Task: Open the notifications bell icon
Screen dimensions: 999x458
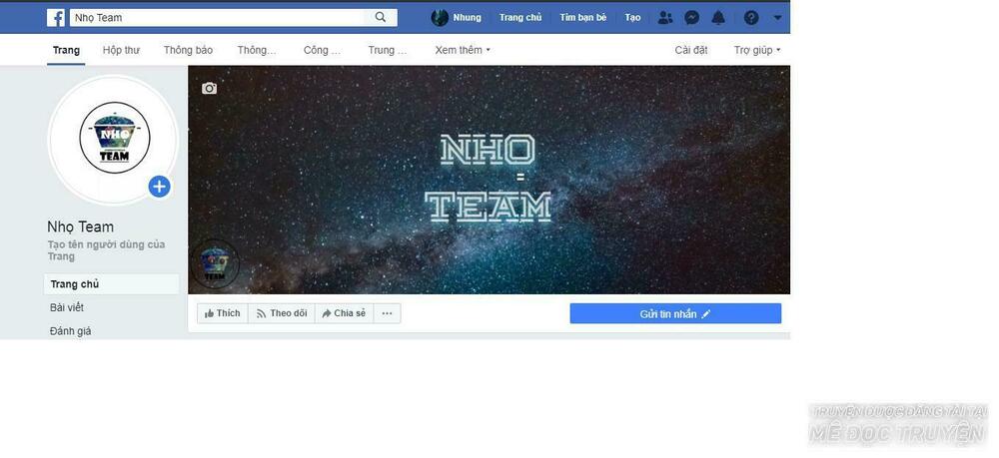Action: pyautogui.click(x=718, y=17)
